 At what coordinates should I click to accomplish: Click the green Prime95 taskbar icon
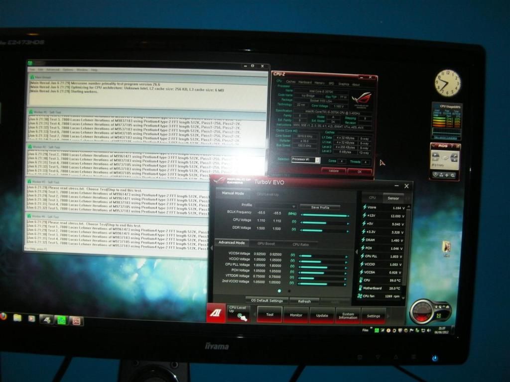[61, 320]
